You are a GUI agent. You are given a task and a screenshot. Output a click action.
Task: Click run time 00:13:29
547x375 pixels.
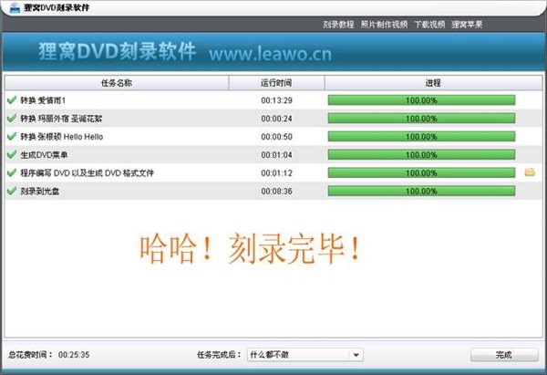[276, 100]
